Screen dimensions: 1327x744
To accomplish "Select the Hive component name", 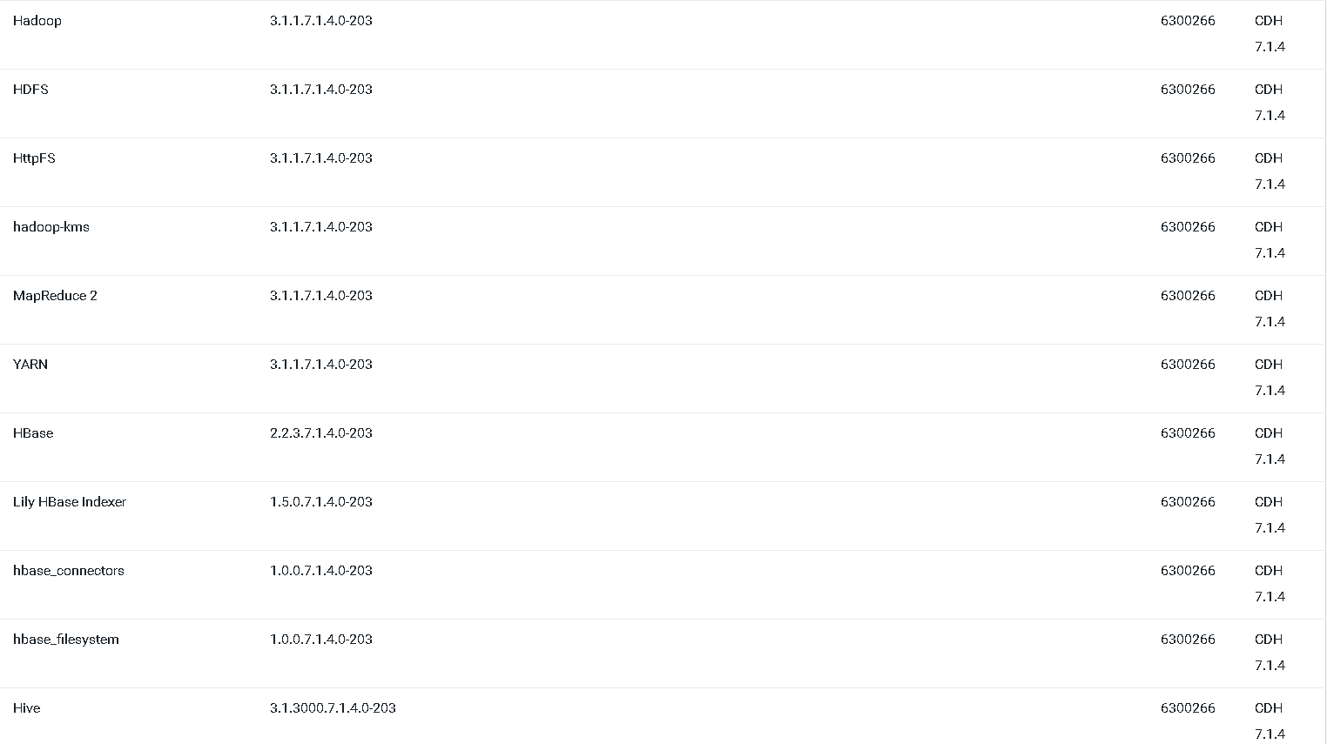I will tap(27, 708).
